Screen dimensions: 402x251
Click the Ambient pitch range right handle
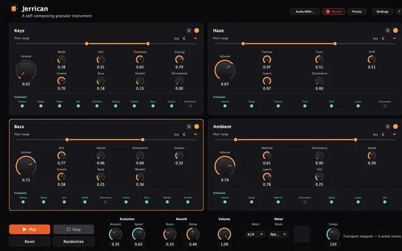coord(356,139)
